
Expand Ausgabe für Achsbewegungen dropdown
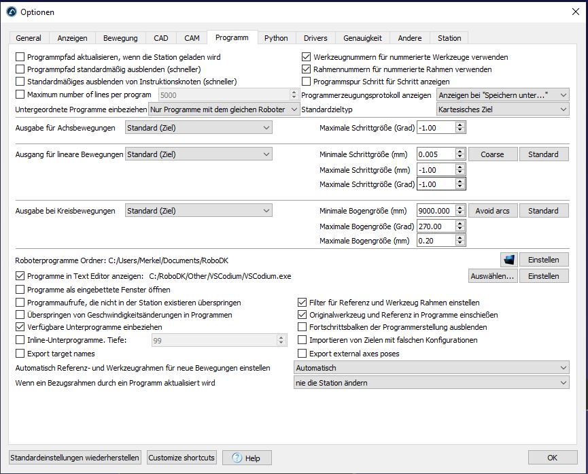pyautogui.click(x=198, y=127)
